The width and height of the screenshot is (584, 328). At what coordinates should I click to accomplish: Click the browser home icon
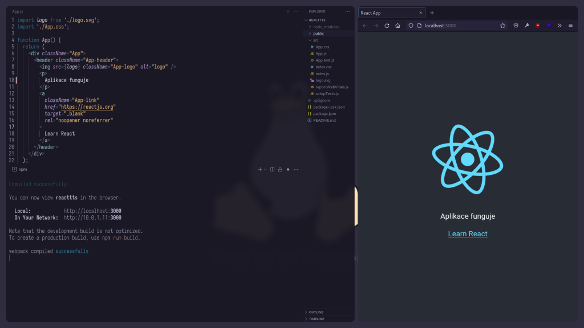(x=398, y=26)
